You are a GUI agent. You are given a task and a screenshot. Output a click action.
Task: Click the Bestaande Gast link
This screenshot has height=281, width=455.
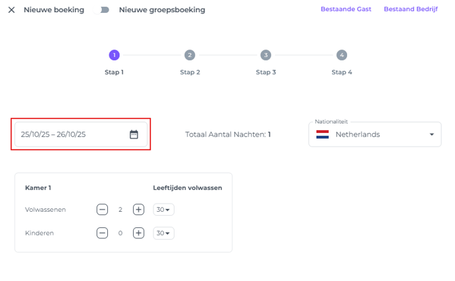(346, 10)
